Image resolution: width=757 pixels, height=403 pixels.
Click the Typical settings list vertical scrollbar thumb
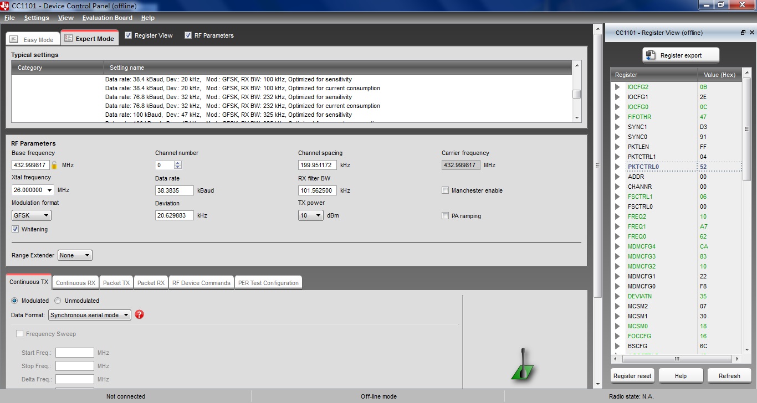(577, 94)
